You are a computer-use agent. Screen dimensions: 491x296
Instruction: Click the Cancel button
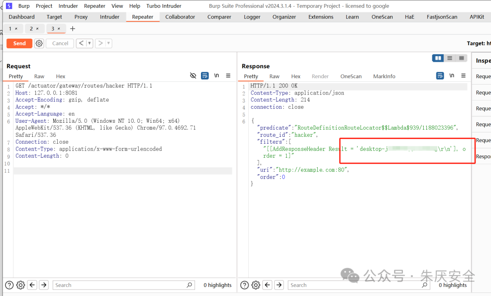pos(60,43)
